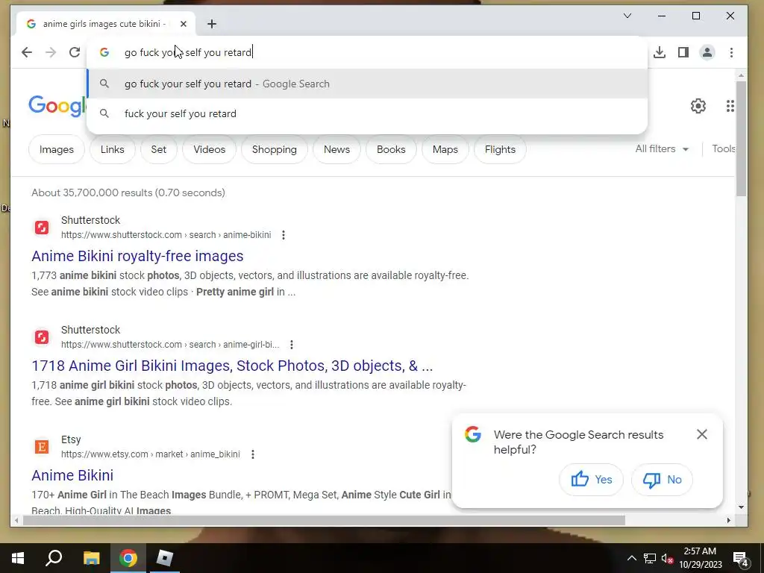Click the horizontal scrollbar thumb

tap(324, 520)
